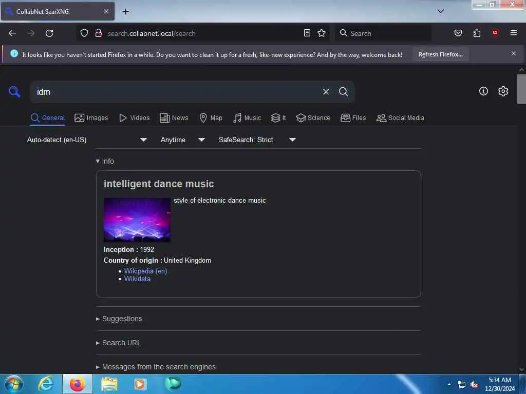
Task: Open tracking protection shield icon
Action: [84, 33]
